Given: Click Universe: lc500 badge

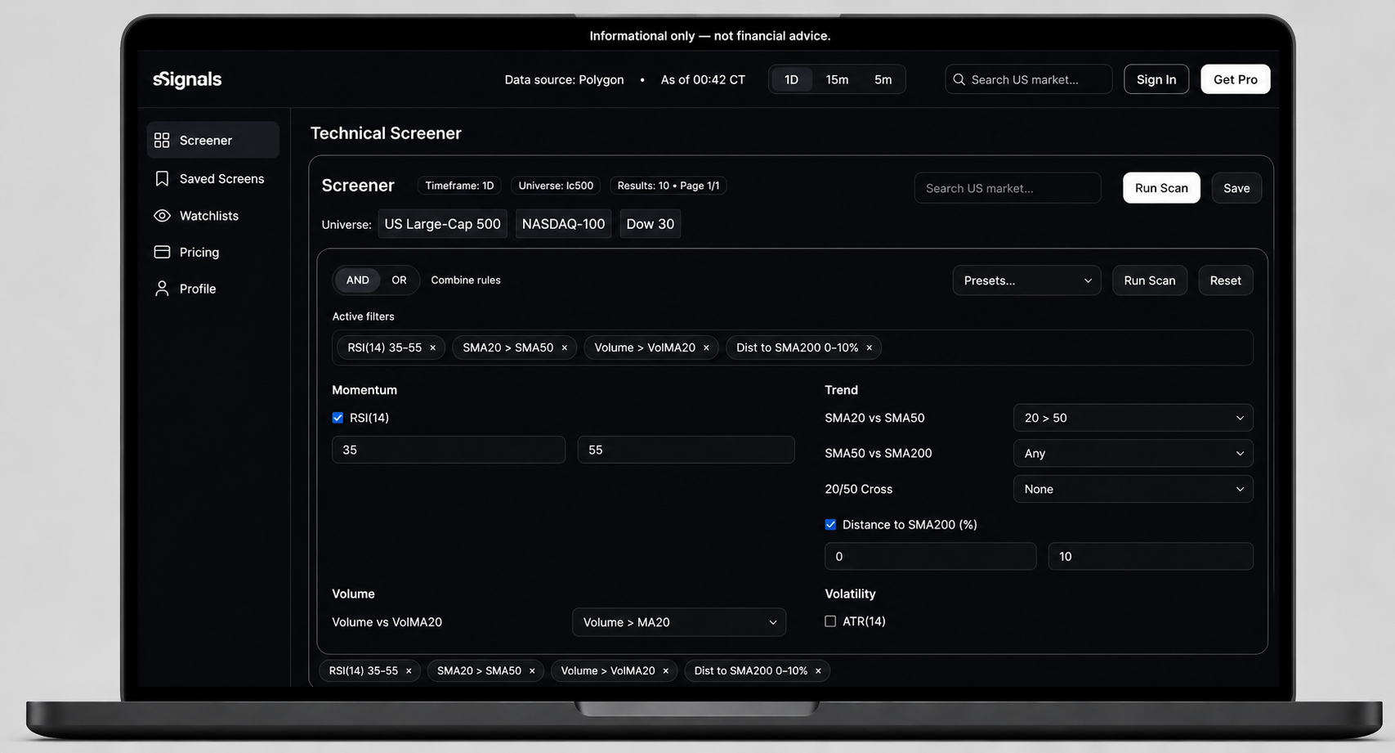Looking at the screenshot, I should point(556,186).
